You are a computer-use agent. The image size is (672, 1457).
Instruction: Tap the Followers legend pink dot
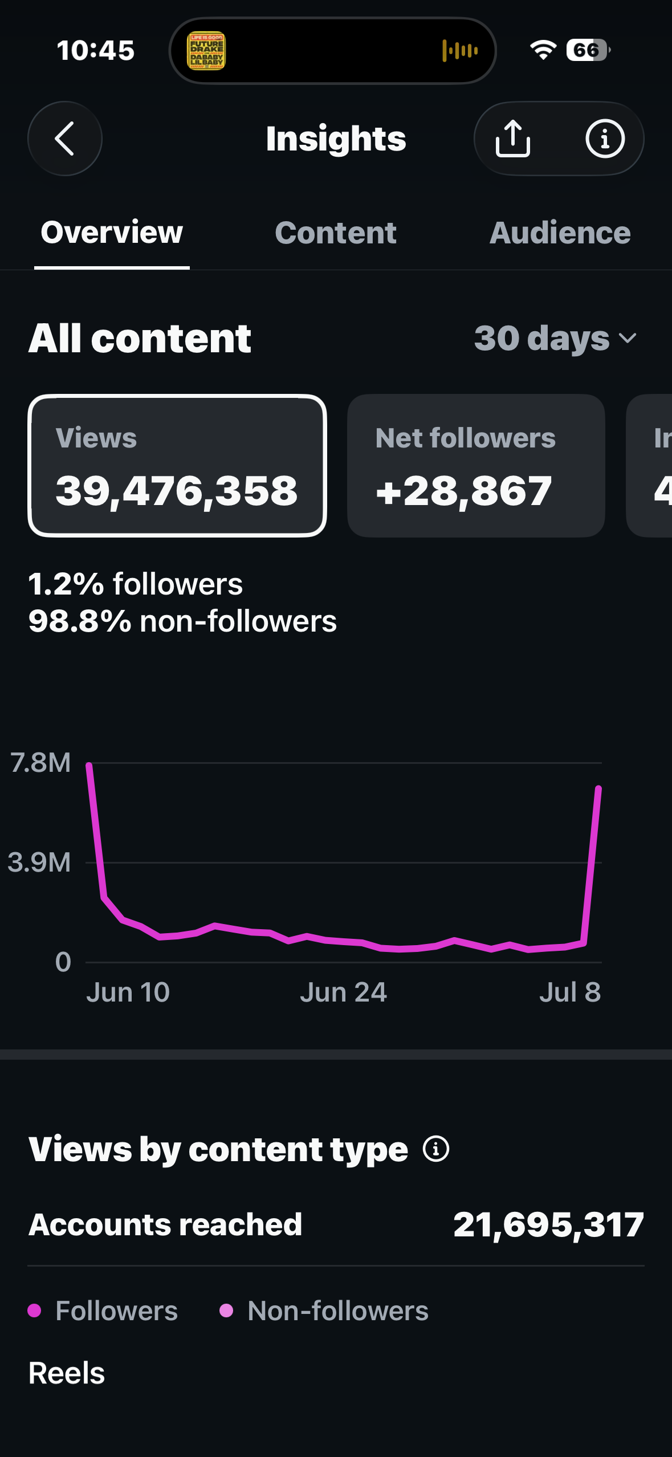[x=34, y=1311]
